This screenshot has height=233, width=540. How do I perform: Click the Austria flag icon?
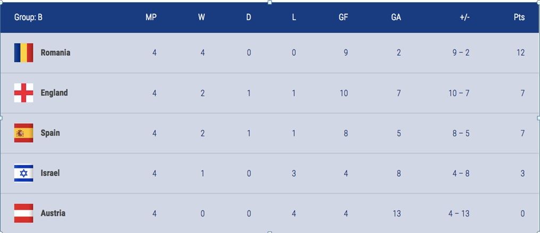coord(23,213)
